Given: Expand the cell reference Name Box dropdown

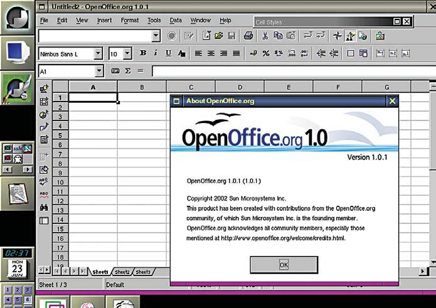Looking at the screenshot, I should (x=99, y=71).
